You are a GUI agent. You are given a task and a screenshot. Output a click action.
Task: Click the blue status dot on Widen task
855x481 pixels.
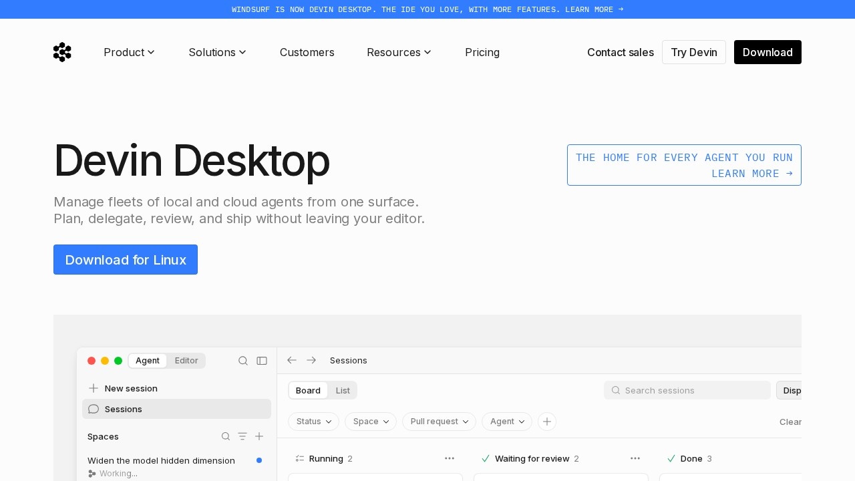coord(259,460)
